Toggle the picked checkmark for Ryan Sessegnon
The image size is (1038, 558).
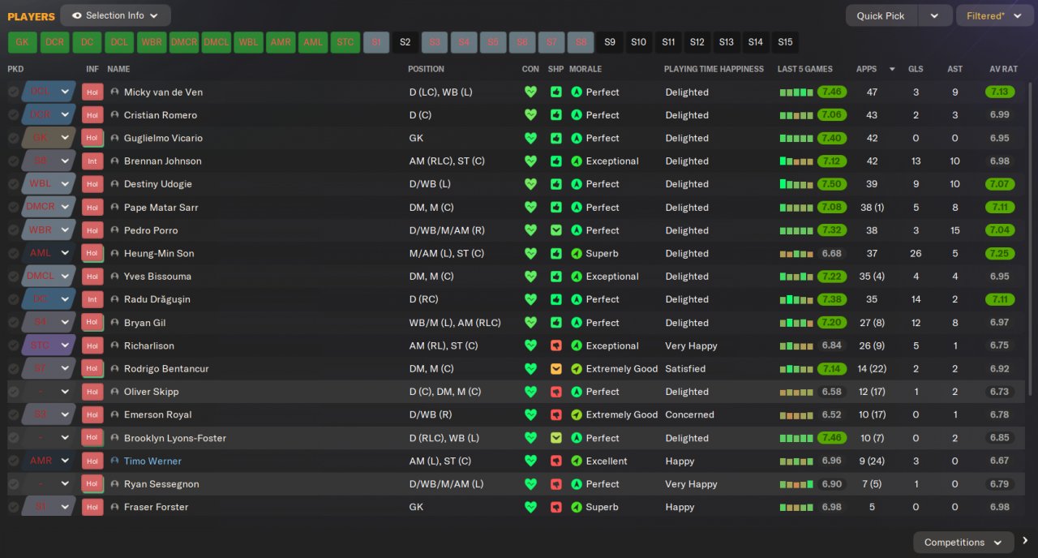tap(13, 484)
